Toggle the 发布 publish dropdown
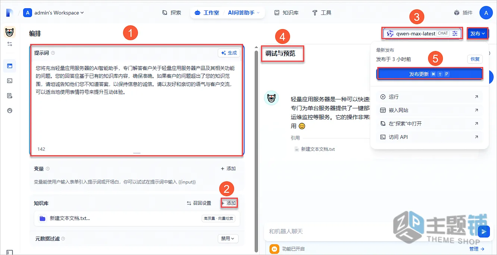Image resolution: width=497 pixels, height=255 pixels. point(478,34)
